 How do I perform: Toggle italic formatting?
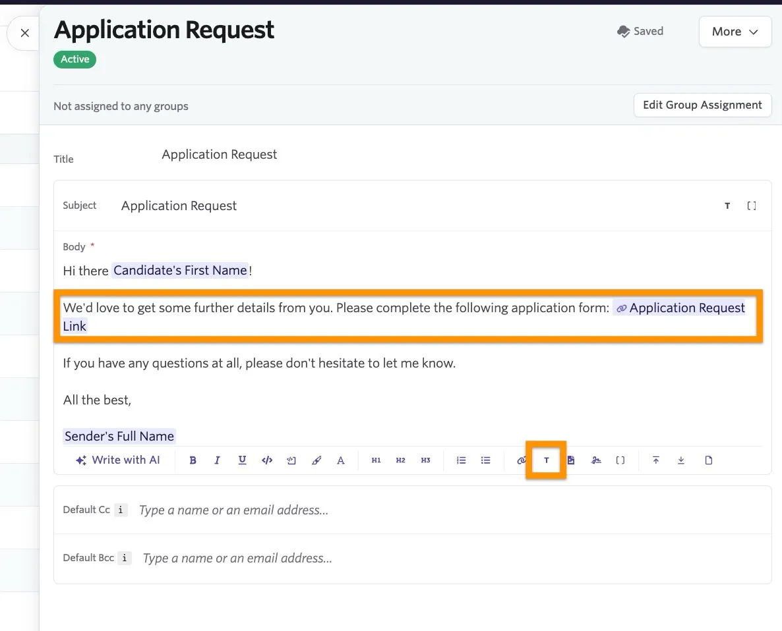(217, 460)
